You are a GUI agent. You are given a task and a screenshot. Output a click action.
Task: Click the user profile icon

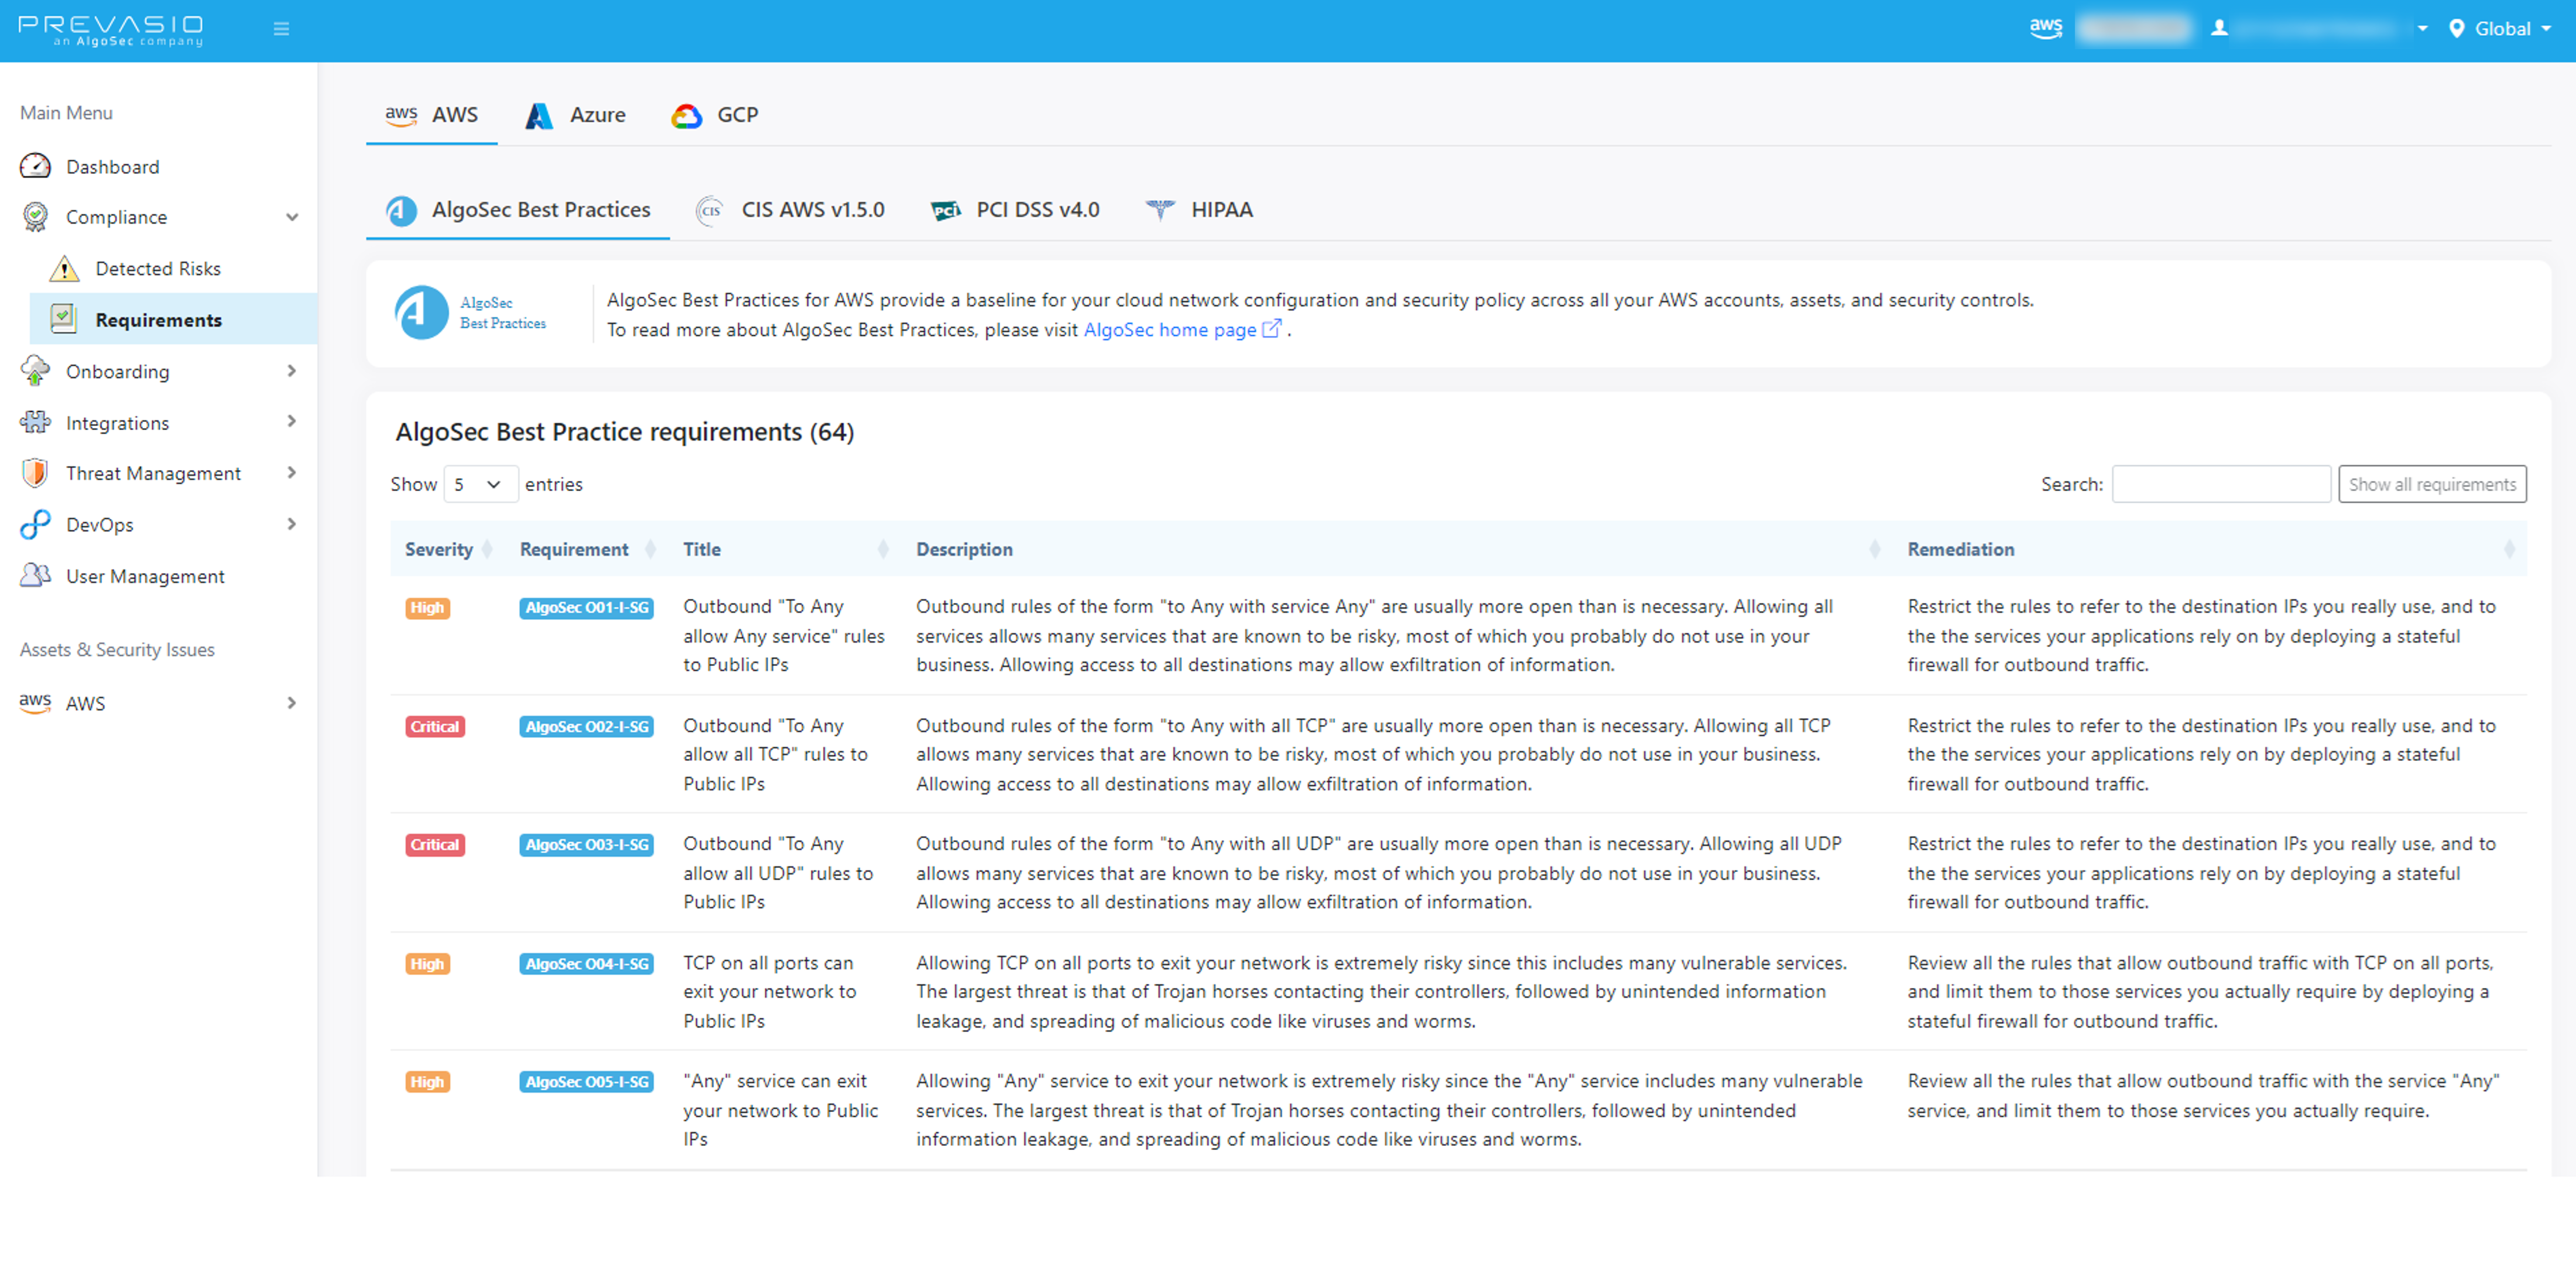[x=2219, y=28]
